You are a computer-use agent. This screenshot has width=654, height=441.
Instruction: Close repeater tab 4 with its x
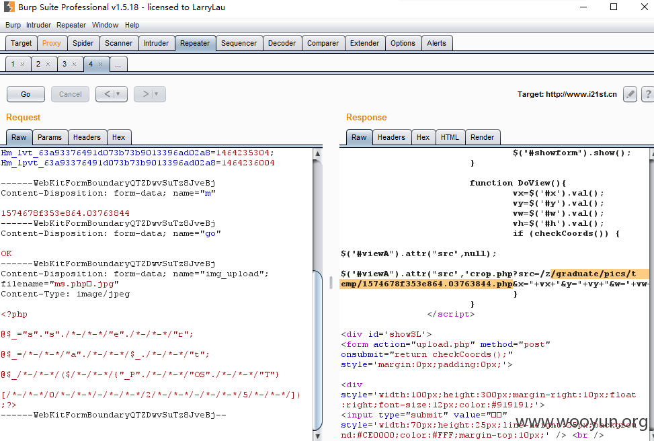tap(100, 65)
